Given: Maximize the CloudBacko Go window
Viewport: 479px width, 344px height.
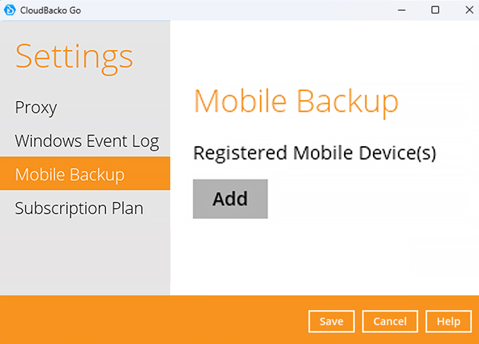Looking at the screenshot, I should point(435,10).
